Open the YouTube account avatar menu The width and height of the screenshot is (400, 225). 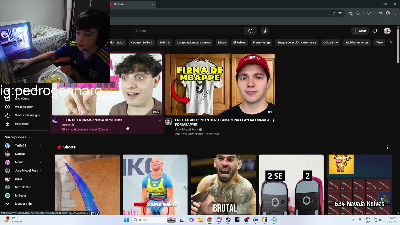(387, 31)
